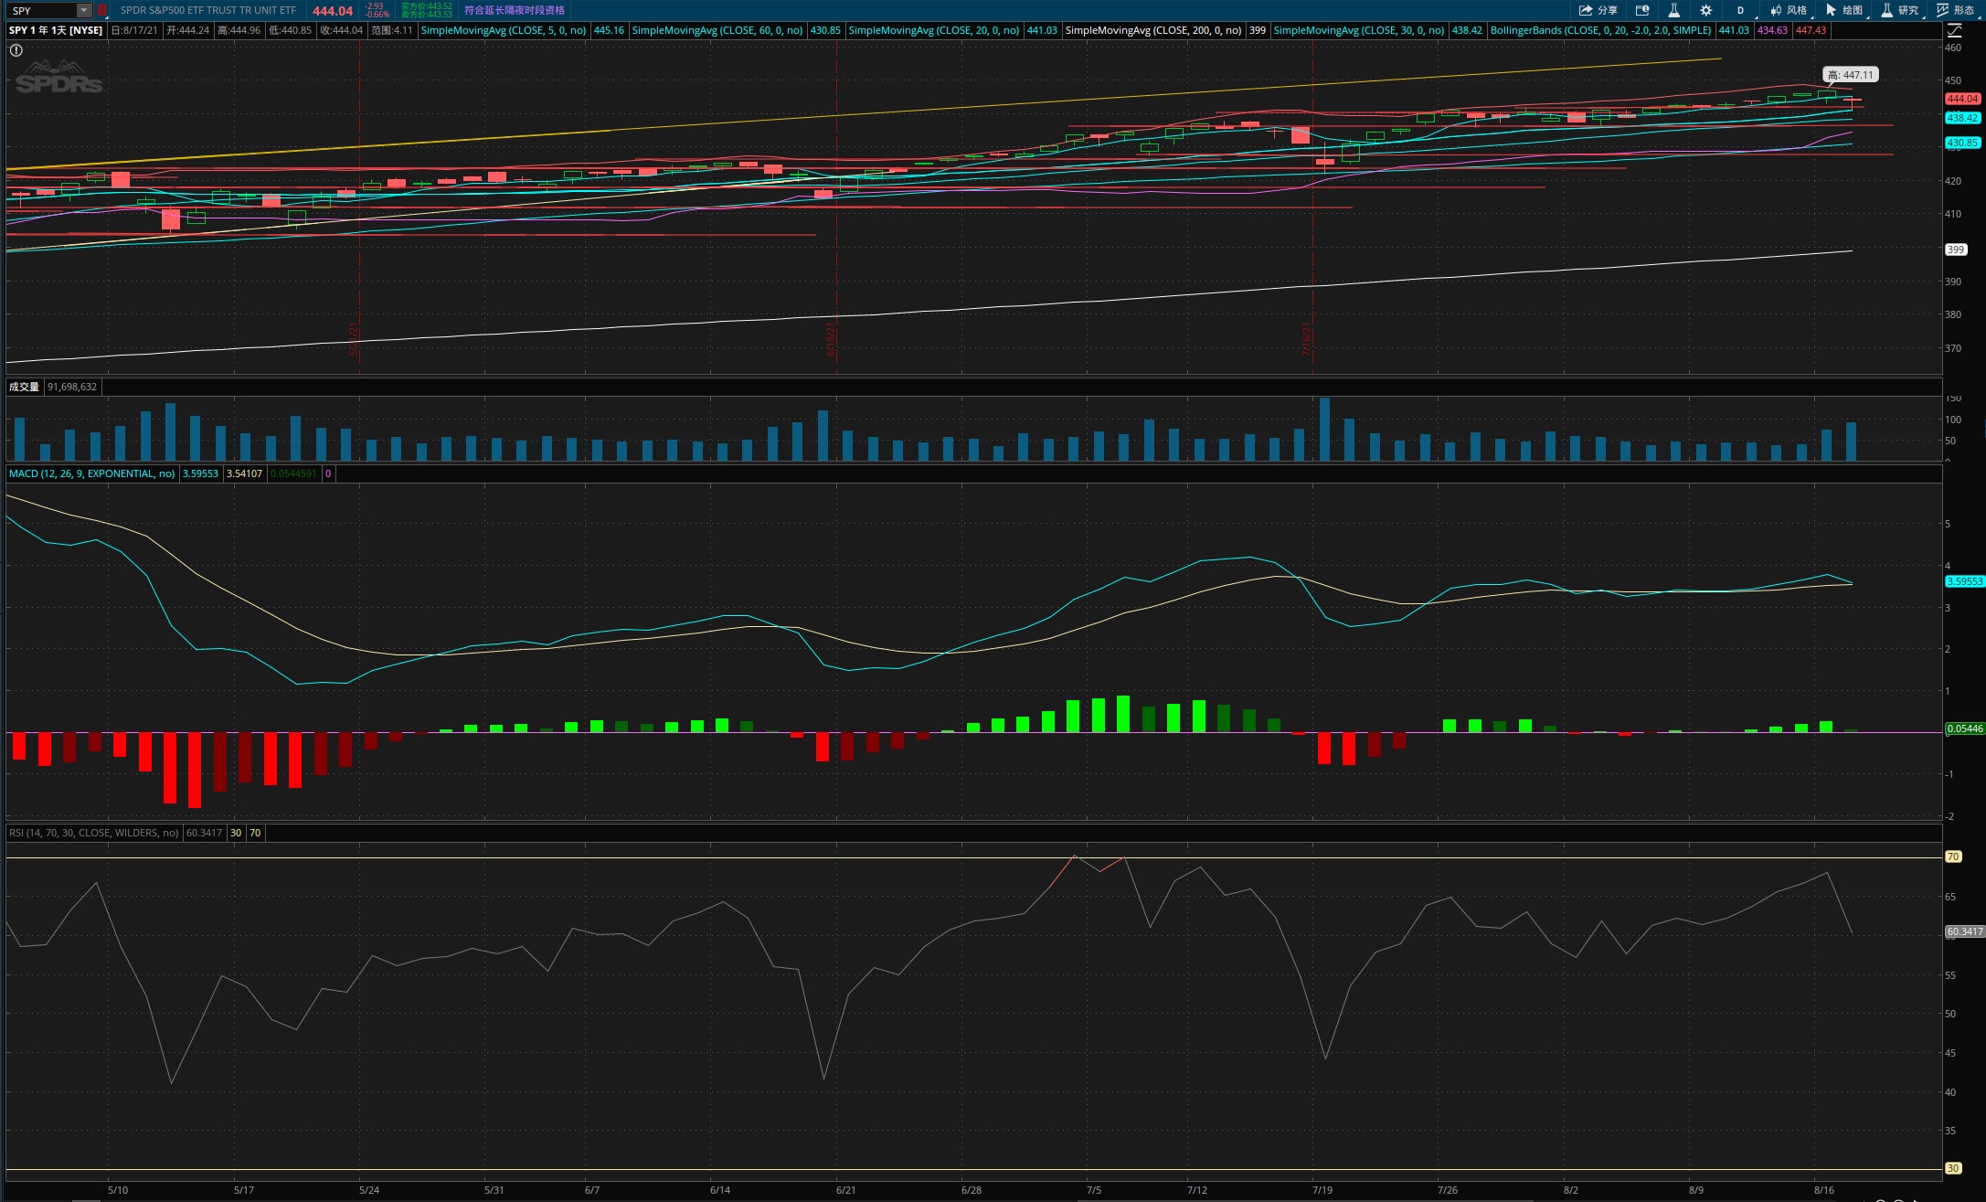Open the 绘图 (drawings) menu

click(x=1844, y=11)
